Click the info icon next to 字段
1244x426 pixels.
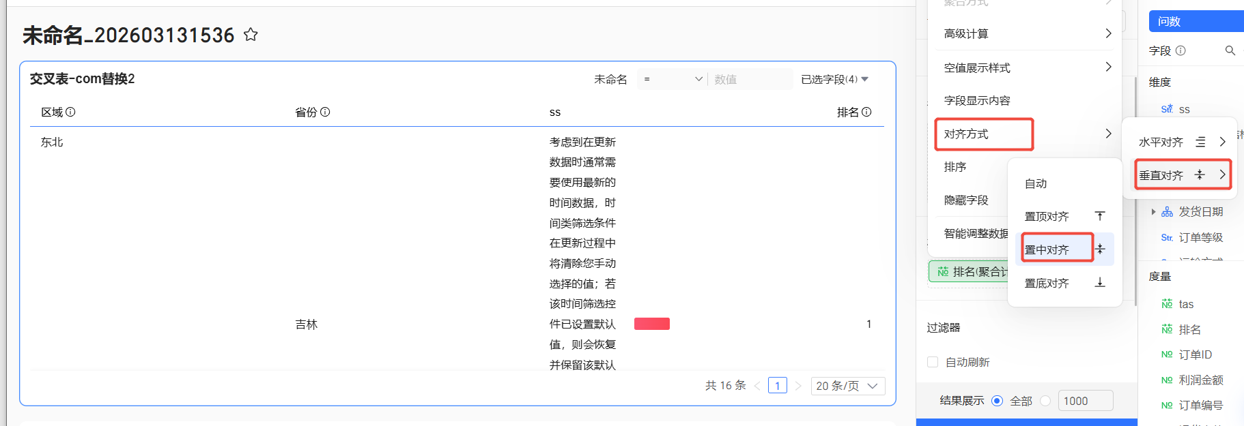click(1181, 50)
